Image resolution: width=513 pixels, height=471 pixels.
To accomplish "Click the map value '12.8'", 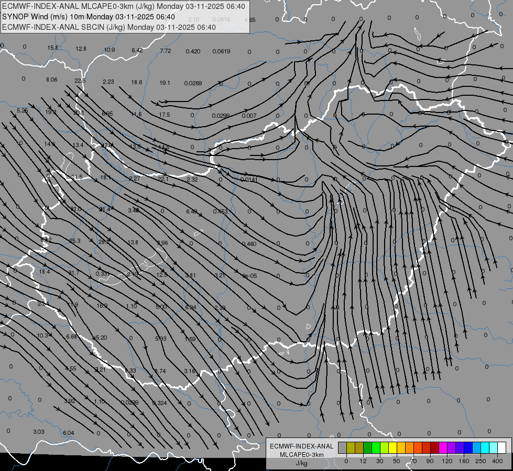I will (x=81, y=49).
